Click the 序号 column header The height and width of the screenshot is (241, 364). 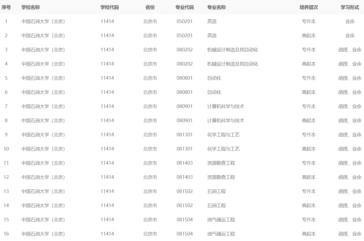point(6,7)
